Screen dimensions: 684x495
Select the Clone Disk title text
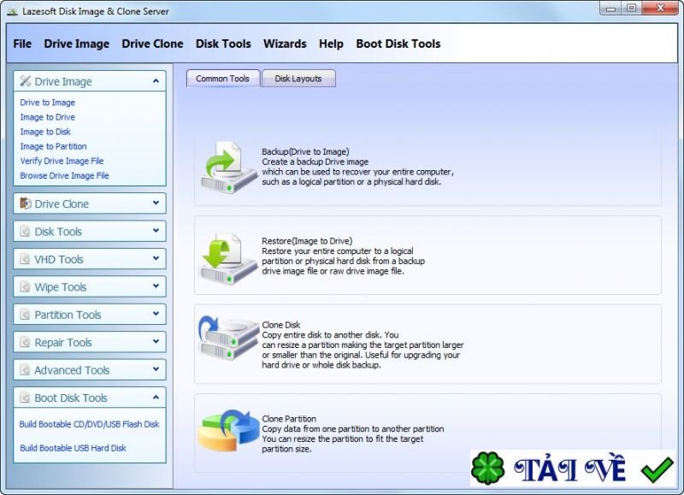click(x=281, y=325)
